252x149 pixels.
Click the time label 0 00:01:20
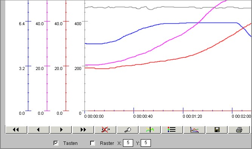[x=192, y=116]
